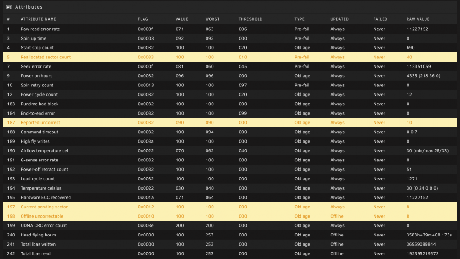
Task: Select highlighted Reported uncorrect row
Action: tap(230, 123)
